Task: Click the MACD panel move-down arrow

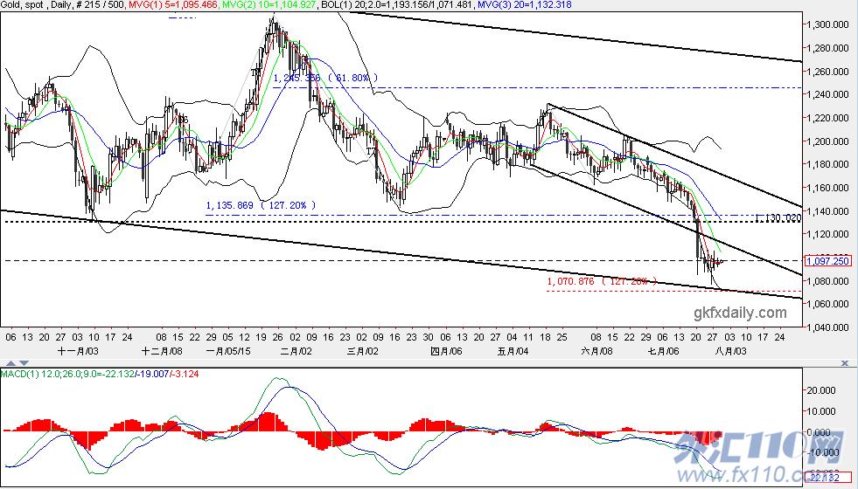Action: (24, 362)
